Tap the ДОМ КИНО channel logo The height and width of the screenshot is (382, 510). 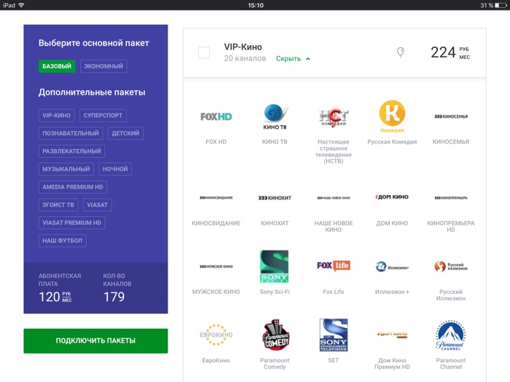coord(392,197)
